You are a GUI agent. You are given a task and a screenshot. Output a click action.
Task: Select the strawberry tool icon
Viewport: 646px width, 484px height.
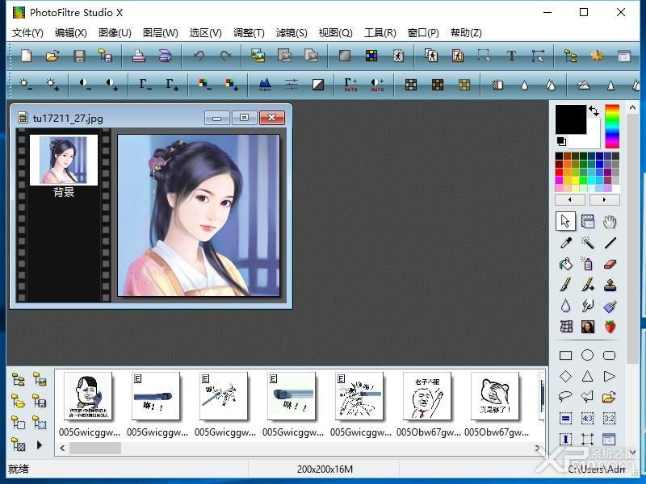610,327
